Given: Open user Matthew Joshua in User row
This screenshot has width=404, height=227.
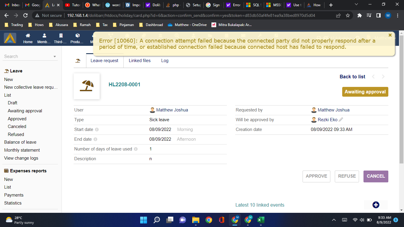Looking at the screenshot, I should [172, 110].
